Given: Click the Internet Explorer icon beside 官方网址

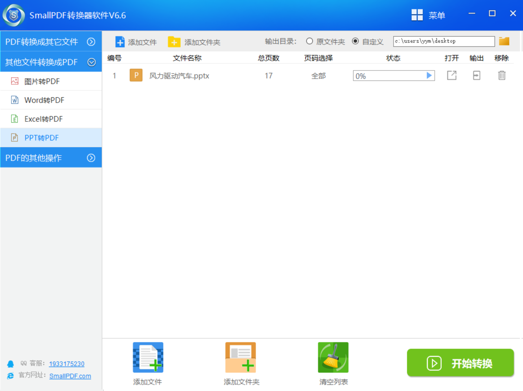Looking at the screenshot, I should pos(11,376).
